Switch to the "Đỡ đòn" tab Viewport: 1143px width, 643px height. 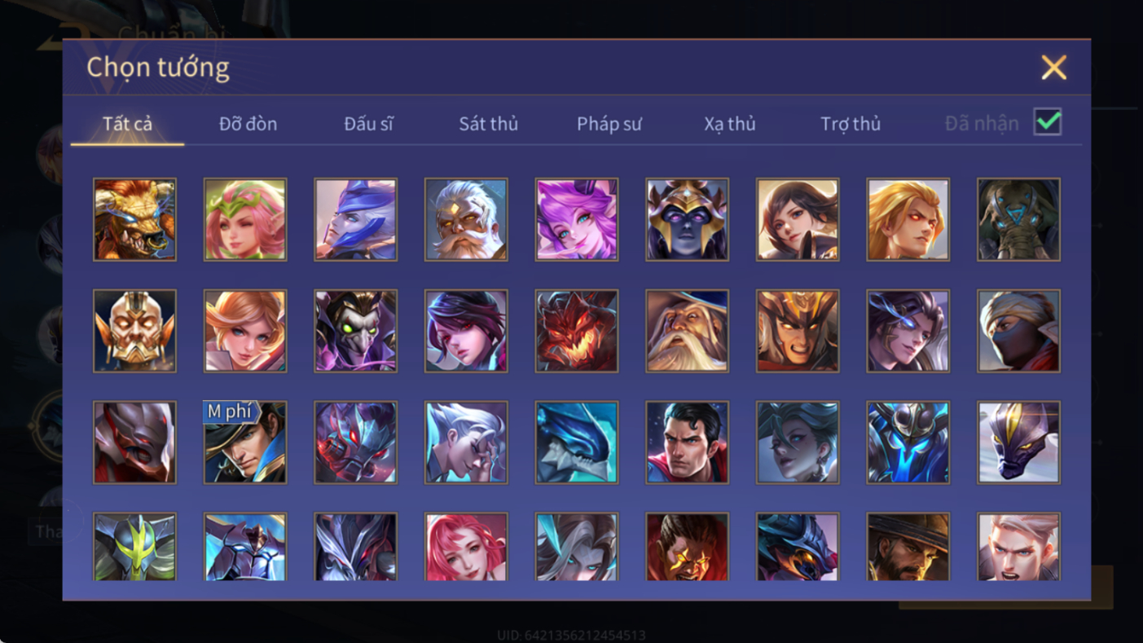tap(248, 124)
